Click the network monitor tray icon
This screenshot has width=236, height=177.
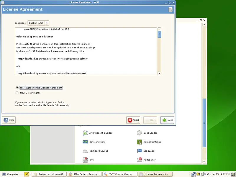pos(194,174)
